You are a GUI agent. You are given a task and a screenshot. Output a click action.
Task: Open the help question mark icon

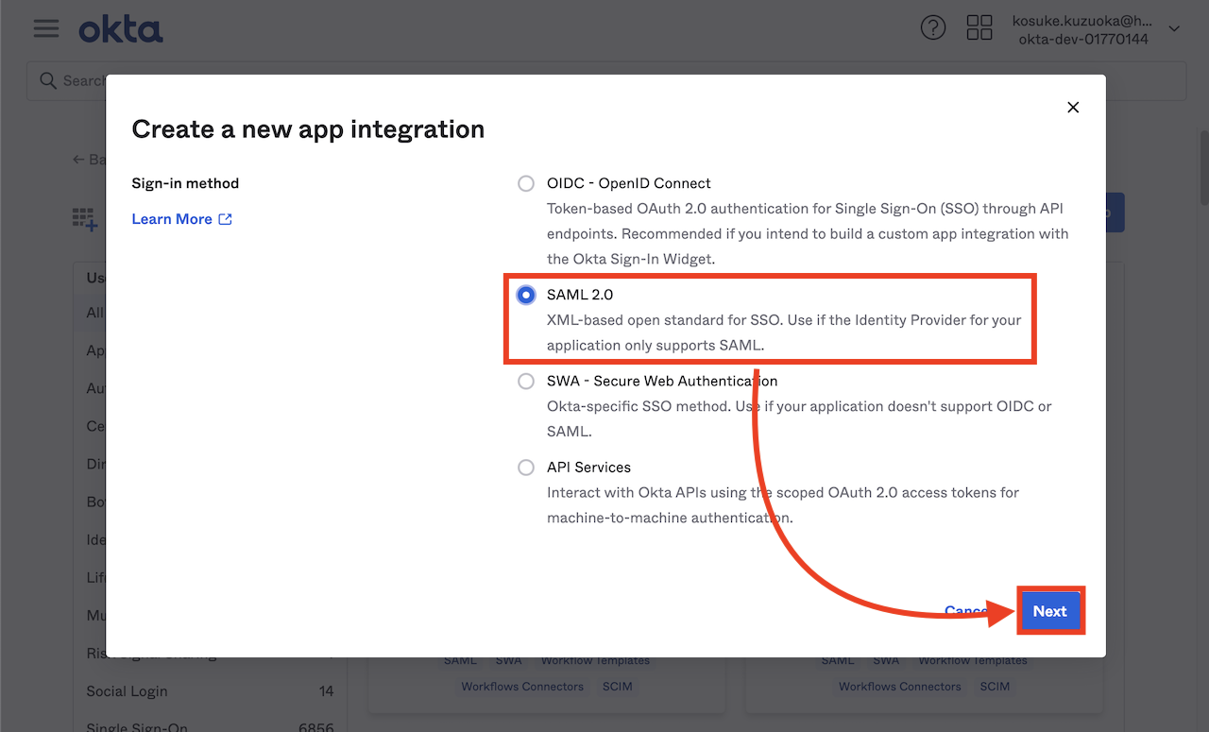click(x=933, y=27)
